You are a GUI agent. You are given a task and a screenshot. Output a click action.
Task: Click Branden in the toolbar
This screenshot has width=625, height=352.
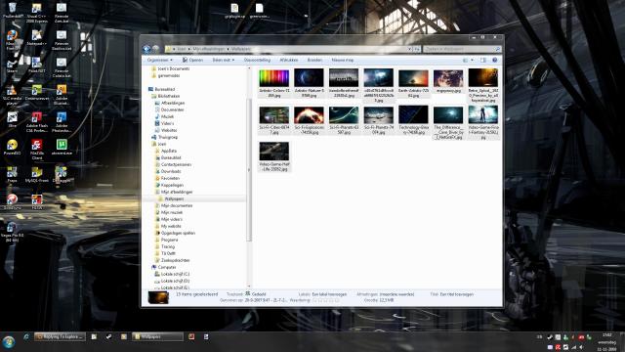[314, 60]
